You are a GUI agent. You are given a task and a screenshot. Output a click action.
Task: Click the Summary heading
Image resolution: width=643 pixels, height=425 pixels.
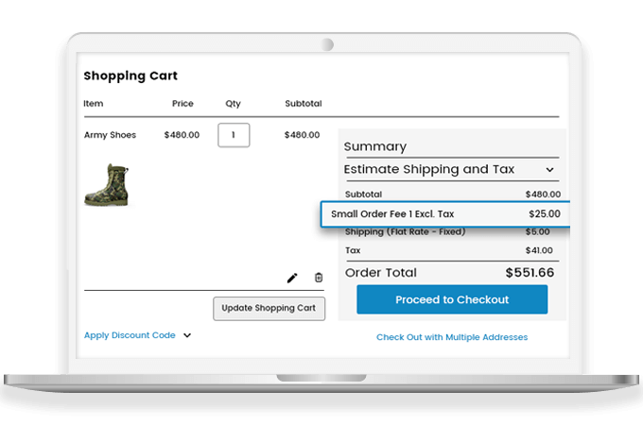pos(374,146)
